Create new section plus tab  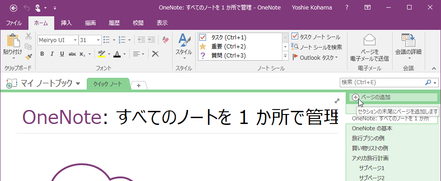pyautogui.click(x=139, y=85)
